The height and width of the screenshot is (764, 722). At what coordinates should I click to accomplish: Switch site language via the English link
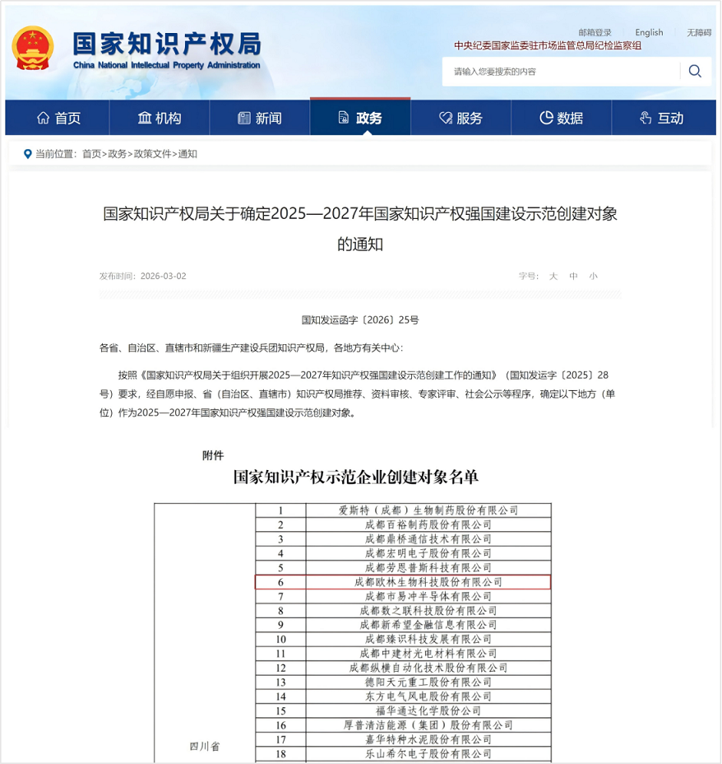click(x=649, y=32)
